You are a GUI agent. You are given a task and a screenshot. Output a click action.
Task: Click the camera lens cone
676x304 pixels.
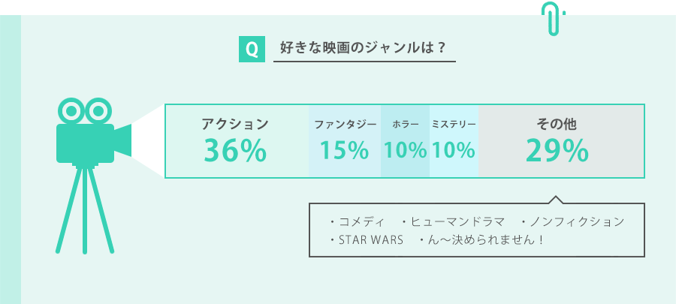(x=123, y=140)
